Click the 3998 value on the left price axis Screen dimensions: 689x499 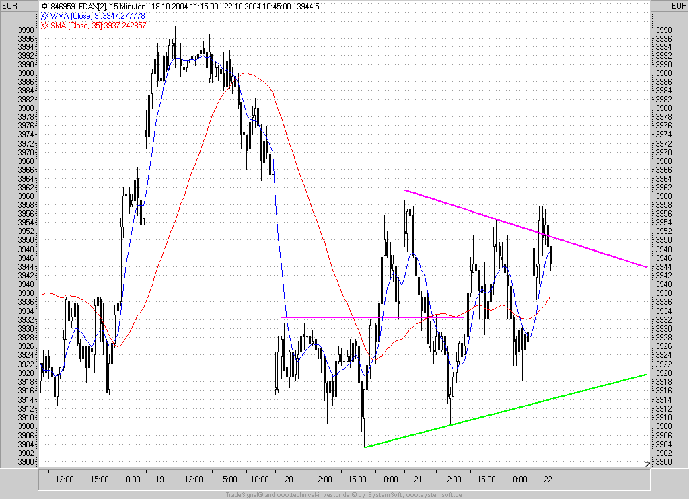(x=26, y=30)
